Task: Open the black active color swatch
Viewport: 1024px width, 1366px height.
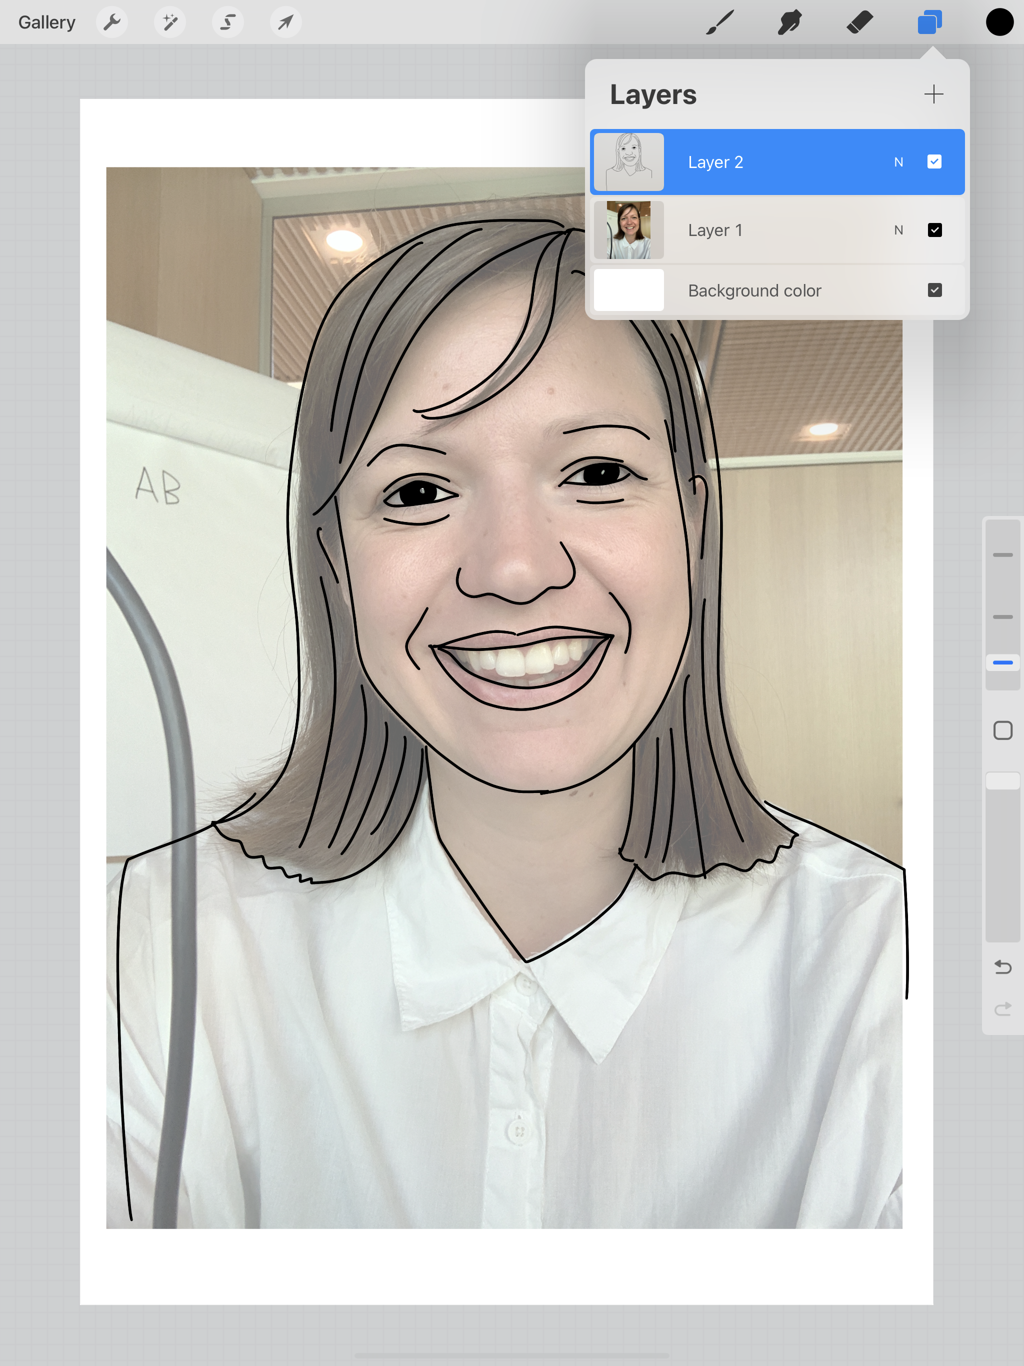Action: pyautogui.click(x=998, y=23)
